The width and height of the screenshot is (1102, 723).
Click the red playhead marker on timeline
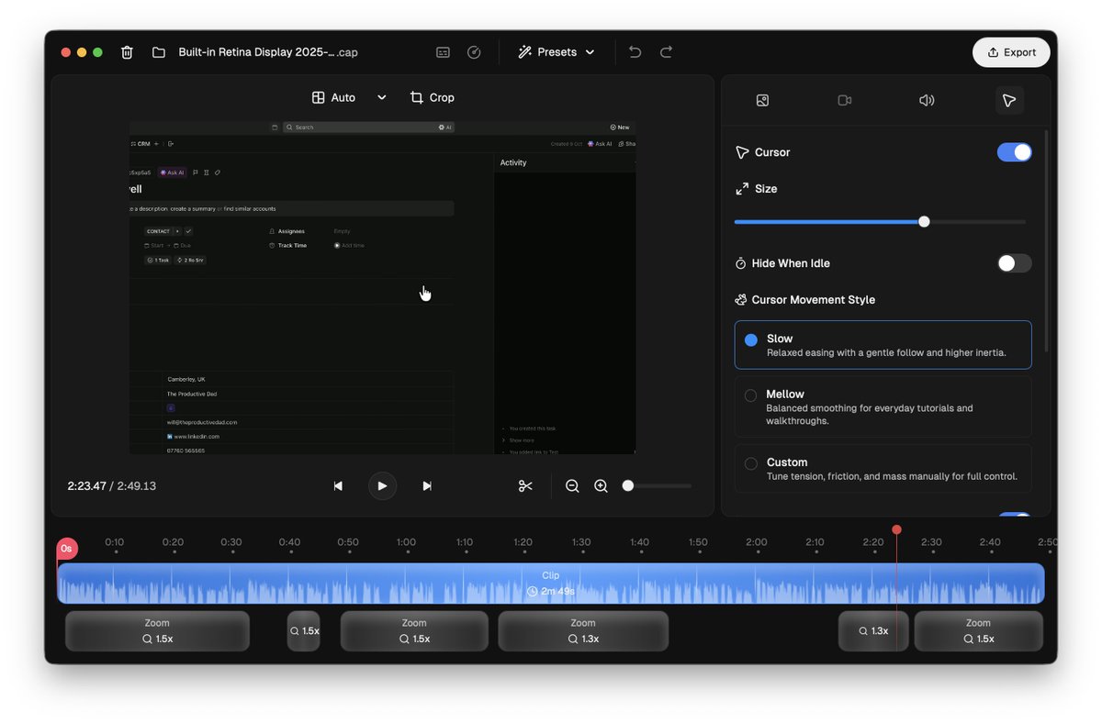point(896,529)
